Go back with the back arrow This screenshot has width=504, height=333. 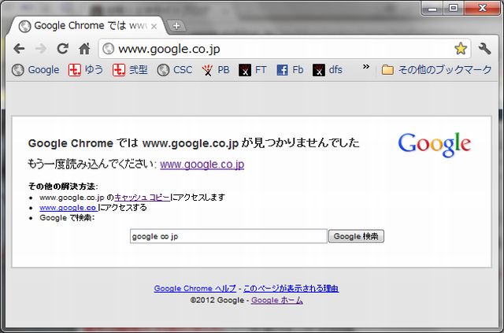click(x=19, y=49)
